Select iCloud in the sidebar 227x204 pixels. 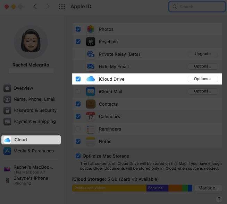pyautogui.click(x=31, y=140)
